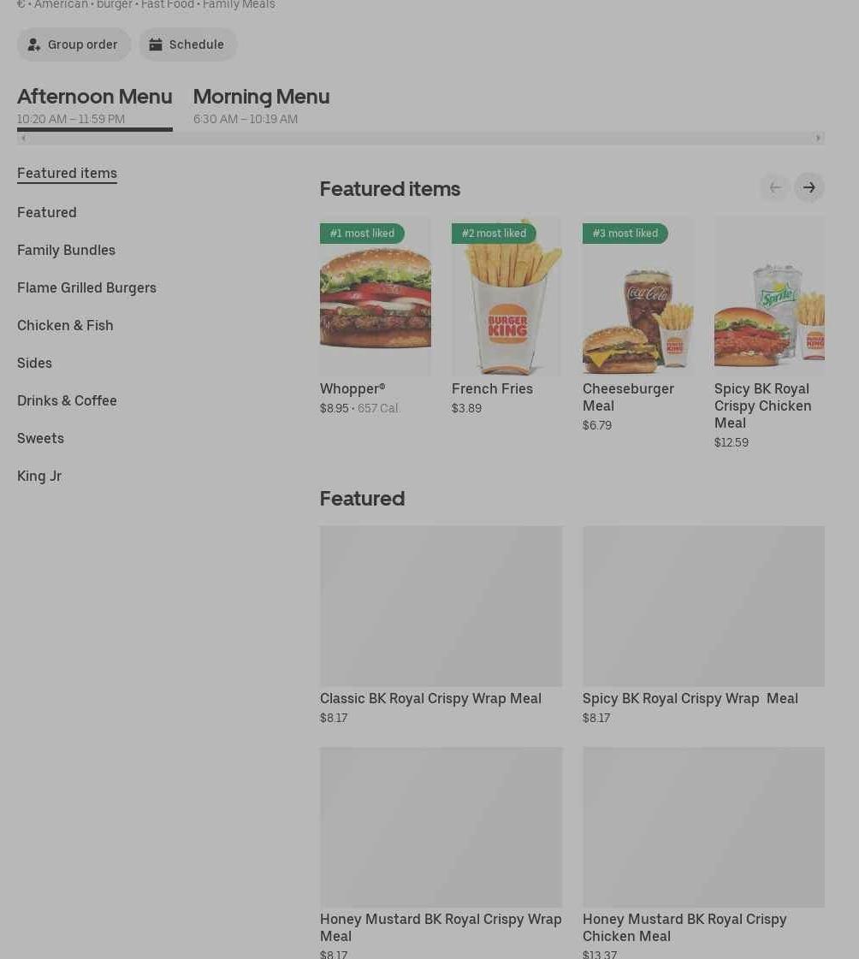Viewport: 859px width, 959px height.
Task: Select the #2 most liked badge
Action: pos(494,233)
